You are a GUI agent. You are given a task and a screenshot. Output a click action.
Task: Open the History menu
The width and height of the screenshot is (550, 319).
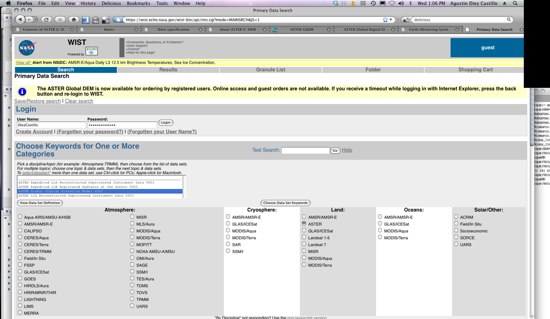(x=88, y=3)
